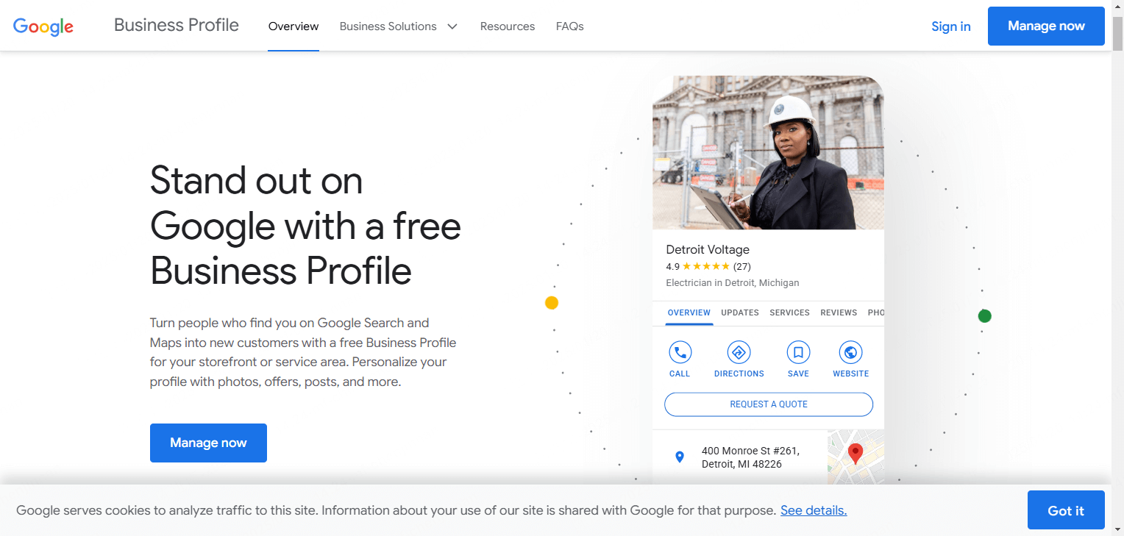Click Manage now button in header
Image resolution: width=1124 pixels, height=536 pixels.
pyautogui.click(x=1046, y=26)
